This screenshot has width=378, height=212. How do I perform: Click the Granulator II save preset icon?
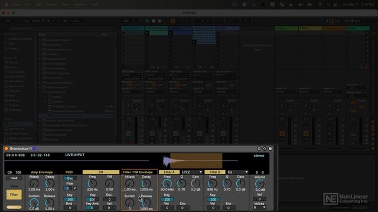tap(271, 149)
